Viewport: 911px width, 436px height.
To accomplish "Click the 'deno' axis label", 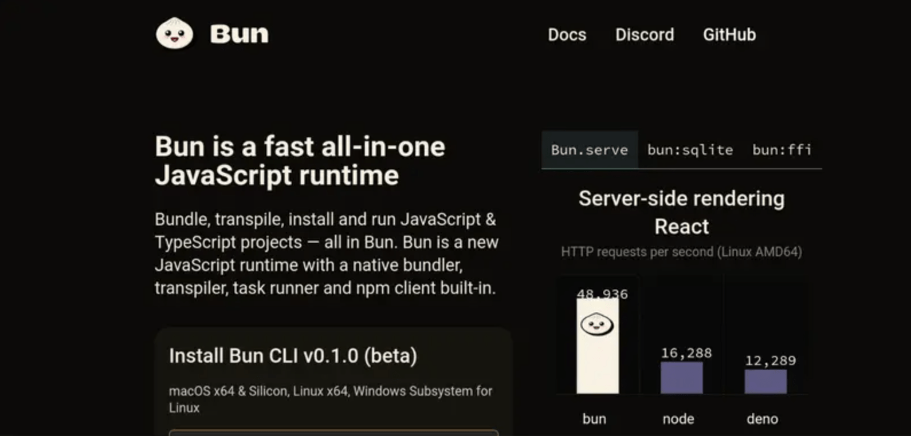I will coord(763,419).
